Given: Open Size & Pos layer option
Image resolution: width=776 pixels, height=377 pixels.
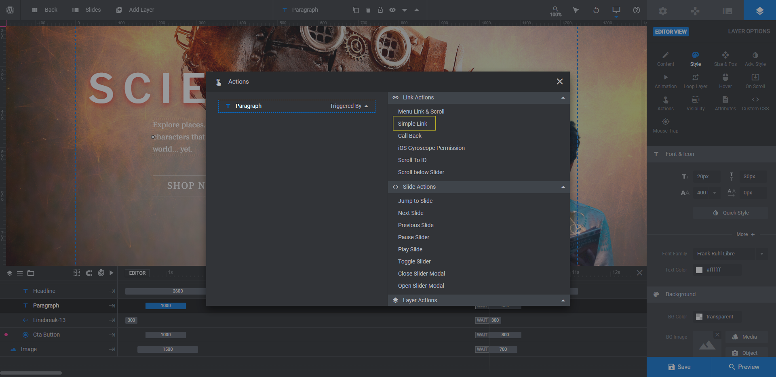Looking at the screenshot, I should [725, 59].
